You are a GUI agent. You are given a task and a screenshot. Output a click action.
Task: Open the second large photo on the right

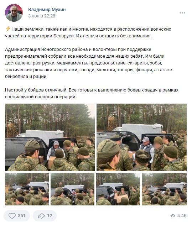141,137
